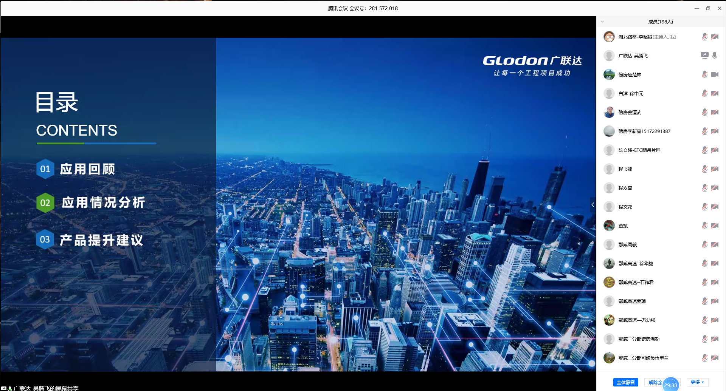Click the muted mic icon for 陈文隆-ETC随岳片区

pyautogui.click(x=704, y=150)
